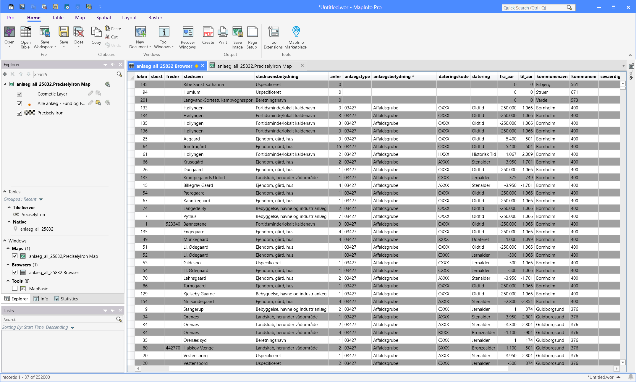Image resolution: width=636 pixels, height=382 pixels.
Task: Open the Statistics panel tab
Action: 66,299
